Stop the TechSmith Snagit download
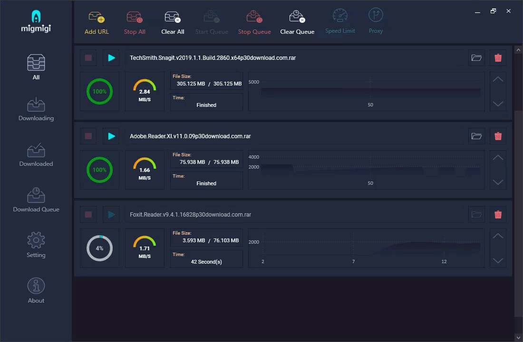Viewport: 523px width, 342px height. pyautogui.click(x=88, y=57)
